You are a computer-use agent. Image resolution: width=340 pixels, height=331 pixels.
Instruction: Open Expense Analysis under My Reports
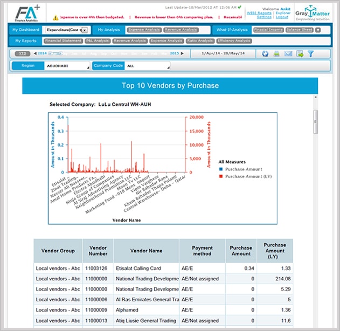[x=166, y=41]
